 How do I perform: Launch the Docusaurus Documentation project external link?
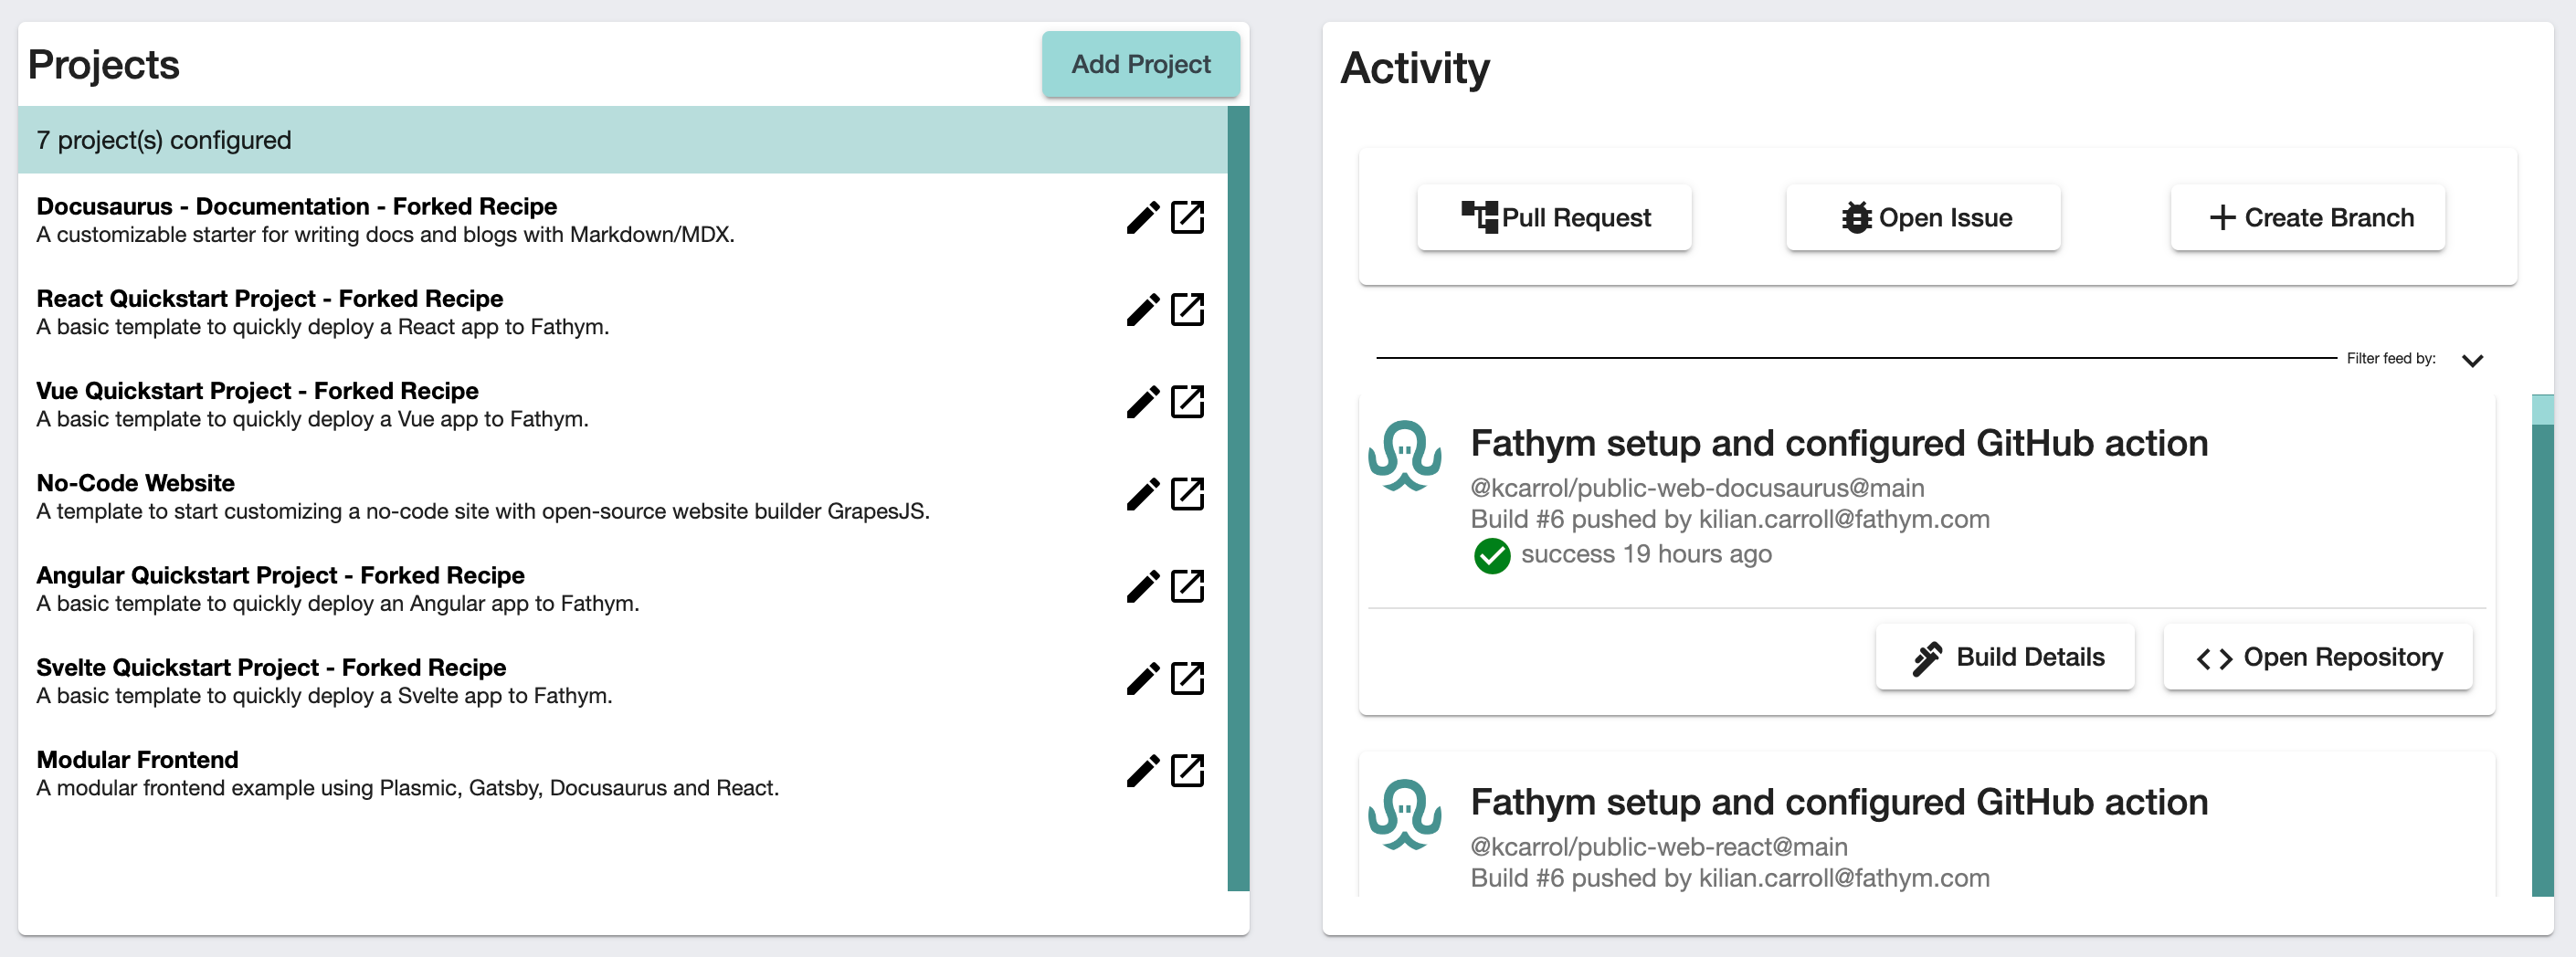click(1187, 218)
